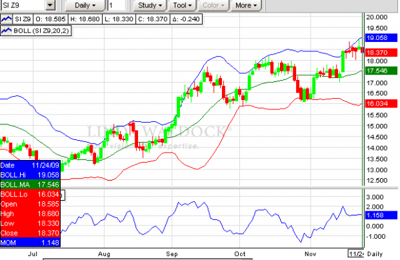This screenshot has width=400, height=260.
Task: Expand the Study menu
Action: point(150,5)
